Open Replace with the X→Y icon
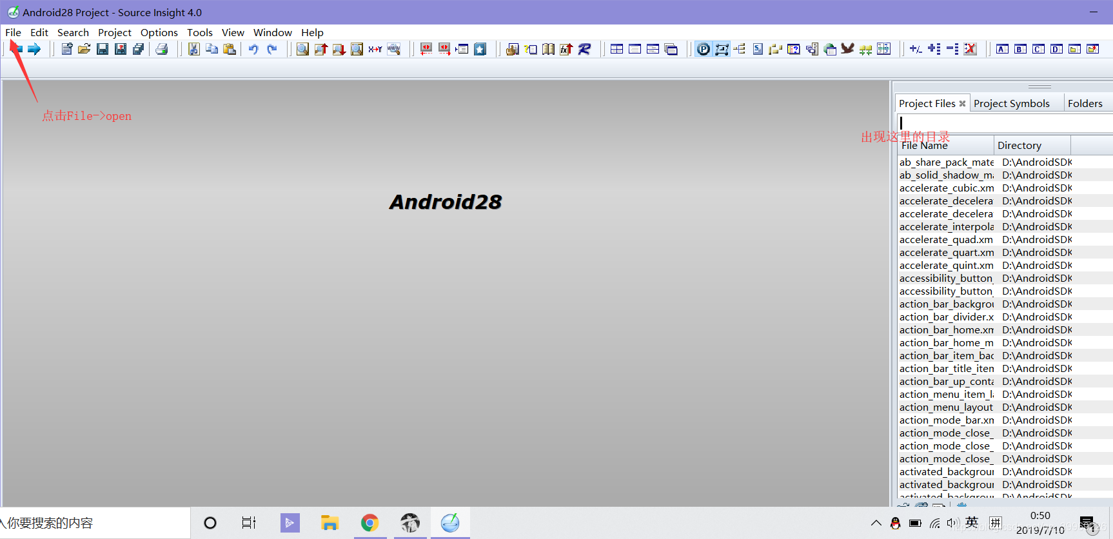Image resolution: width=1113 pixels, height=539 pixels. 375,49
